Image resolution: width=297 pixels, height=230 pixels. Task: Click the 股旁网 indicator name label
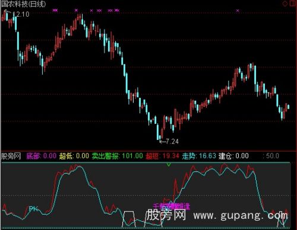11,156
